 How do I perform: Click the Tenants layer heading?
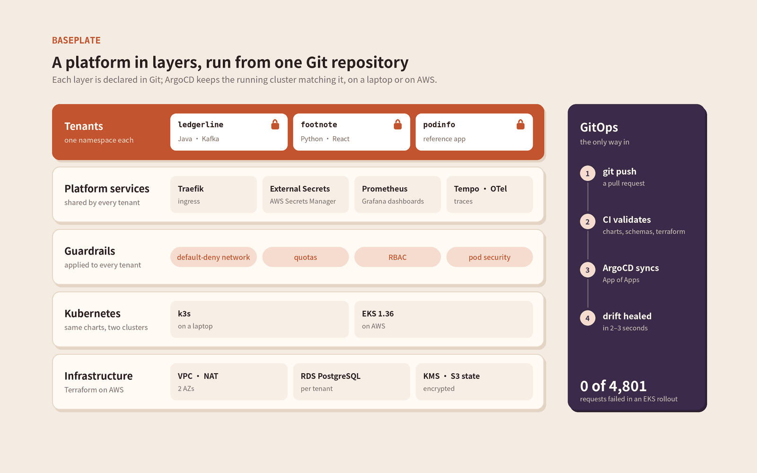click(84, 126)
